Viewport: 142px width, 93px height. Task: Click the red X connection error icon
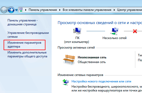(135, 31)
